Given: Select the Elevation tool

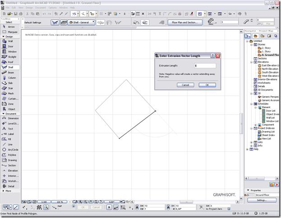Looking at the screenshot, I should (x=10, y=171).
